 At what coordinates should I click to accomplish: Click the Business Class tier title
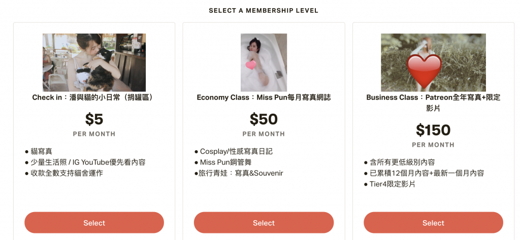[x=433, y=102]
